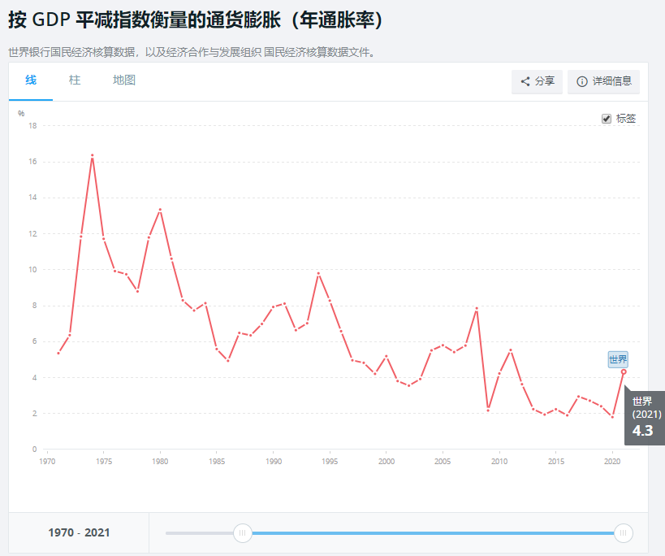Screen dimensions: 665x556
Task: Click the 世界 series label on the chart
Action: pyautogui.click(x=618, y=359)
